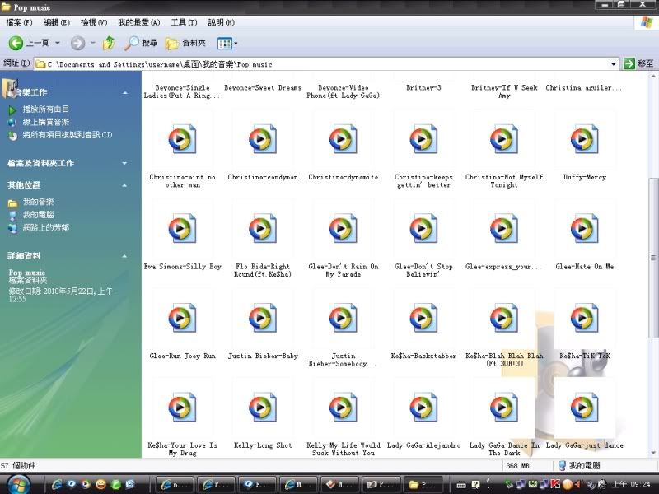Screen dimensions: 659x494
Task: Expand the address bar dropdown
Action: [613, 64]
